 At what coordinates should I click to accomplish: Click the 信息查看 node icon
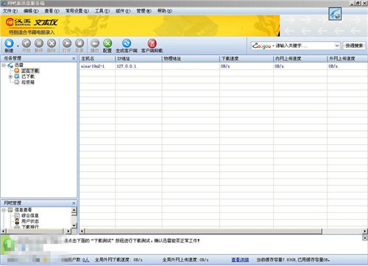point(10,210)
